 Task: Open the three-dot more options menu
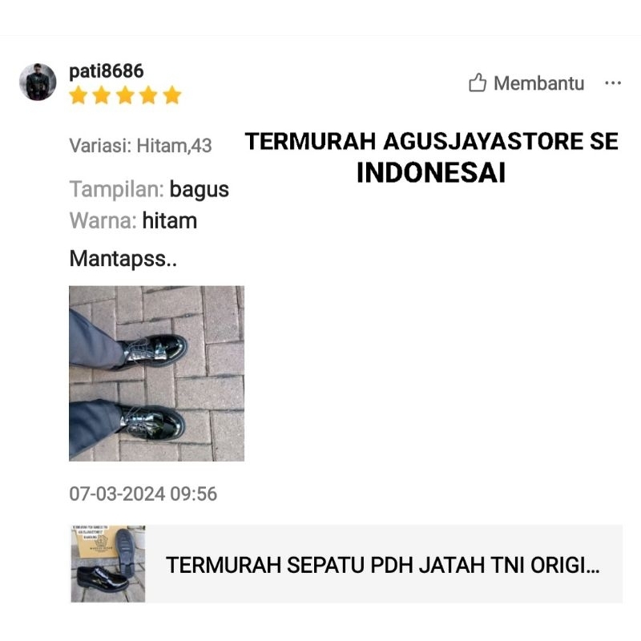click(613, 83)
